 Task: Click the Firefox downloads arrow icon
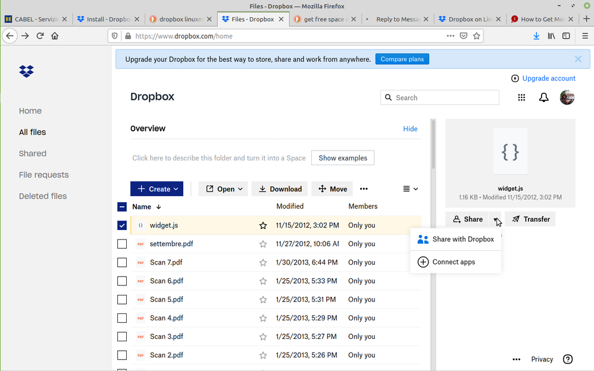[x=536, y=36]
